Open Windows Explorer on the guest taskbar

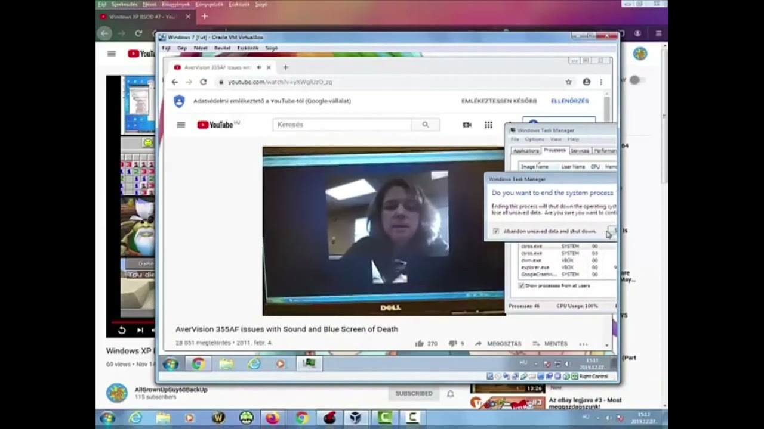click(226, 363)
